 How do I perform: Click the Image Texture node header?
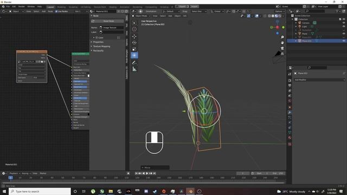(x=31, y=51)
